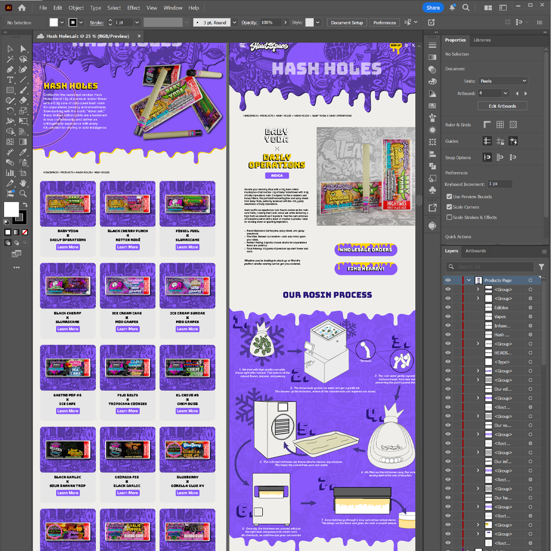Select the Rectangle tool
The width and height of the screenshot is (551, 551).
(10, 90)
